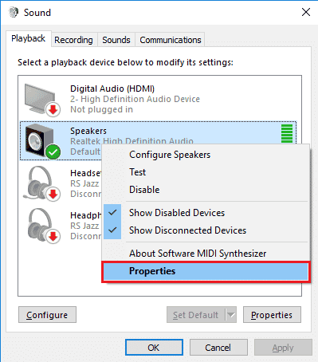318x362 pixels.
Task: Select the Digital Audio (HDMI) monitor icon
Action: point(40,99)
